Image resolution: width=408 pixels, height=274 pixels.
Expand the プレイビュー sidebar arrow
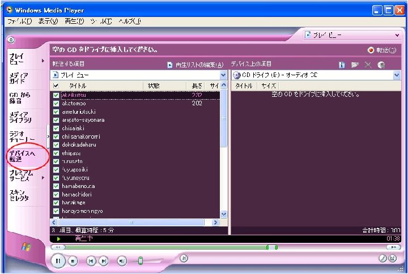click(43, 61)
